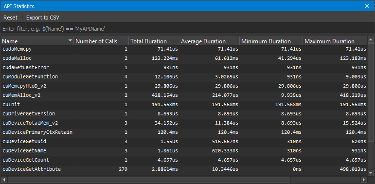Viewport: 375px width, 184px height.
Task: Select the cuDeviceGetCount entry
Action: [x=26, y=160]
